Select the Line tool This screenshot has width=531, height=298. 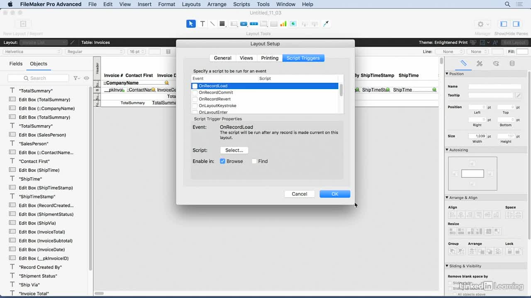[212, 24]
